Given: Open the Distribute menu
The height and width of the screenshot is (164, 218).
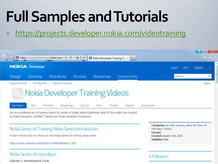Looking at the screenshot, I should coord(58,76).
